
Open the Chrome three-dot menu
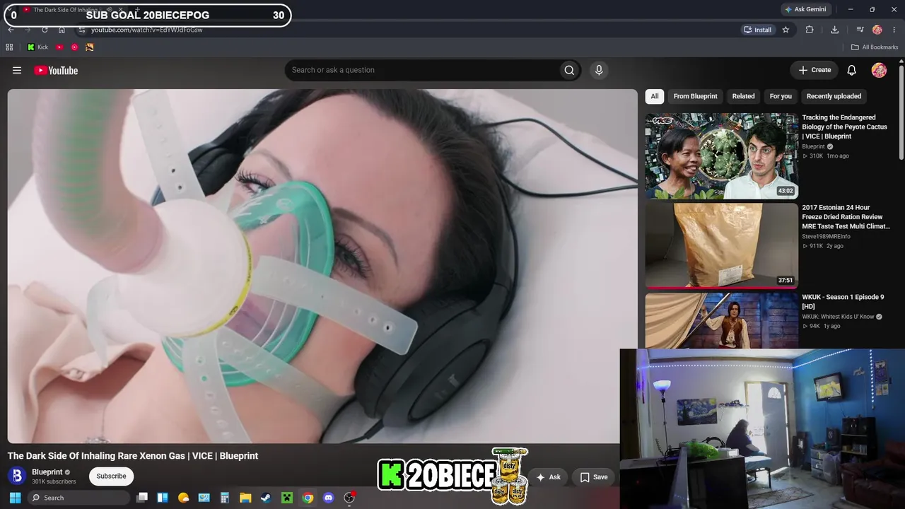click(894, 30)
